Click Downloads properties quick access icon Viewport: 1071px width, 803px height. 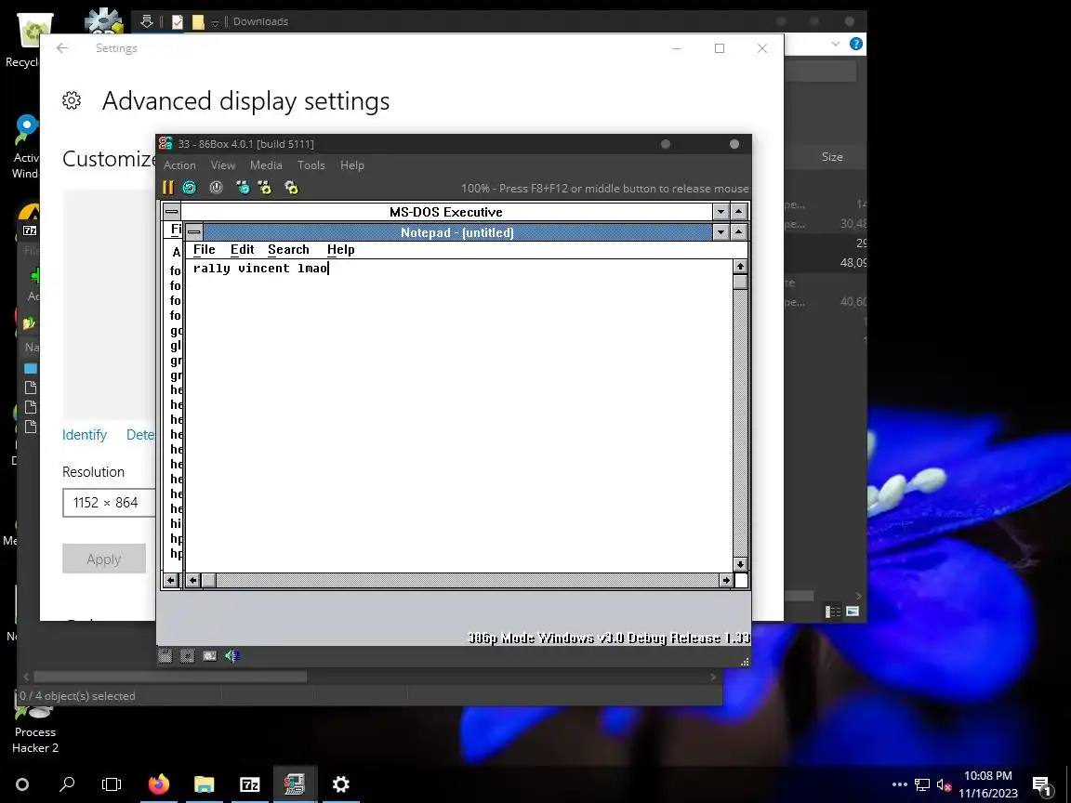(178, 22)
